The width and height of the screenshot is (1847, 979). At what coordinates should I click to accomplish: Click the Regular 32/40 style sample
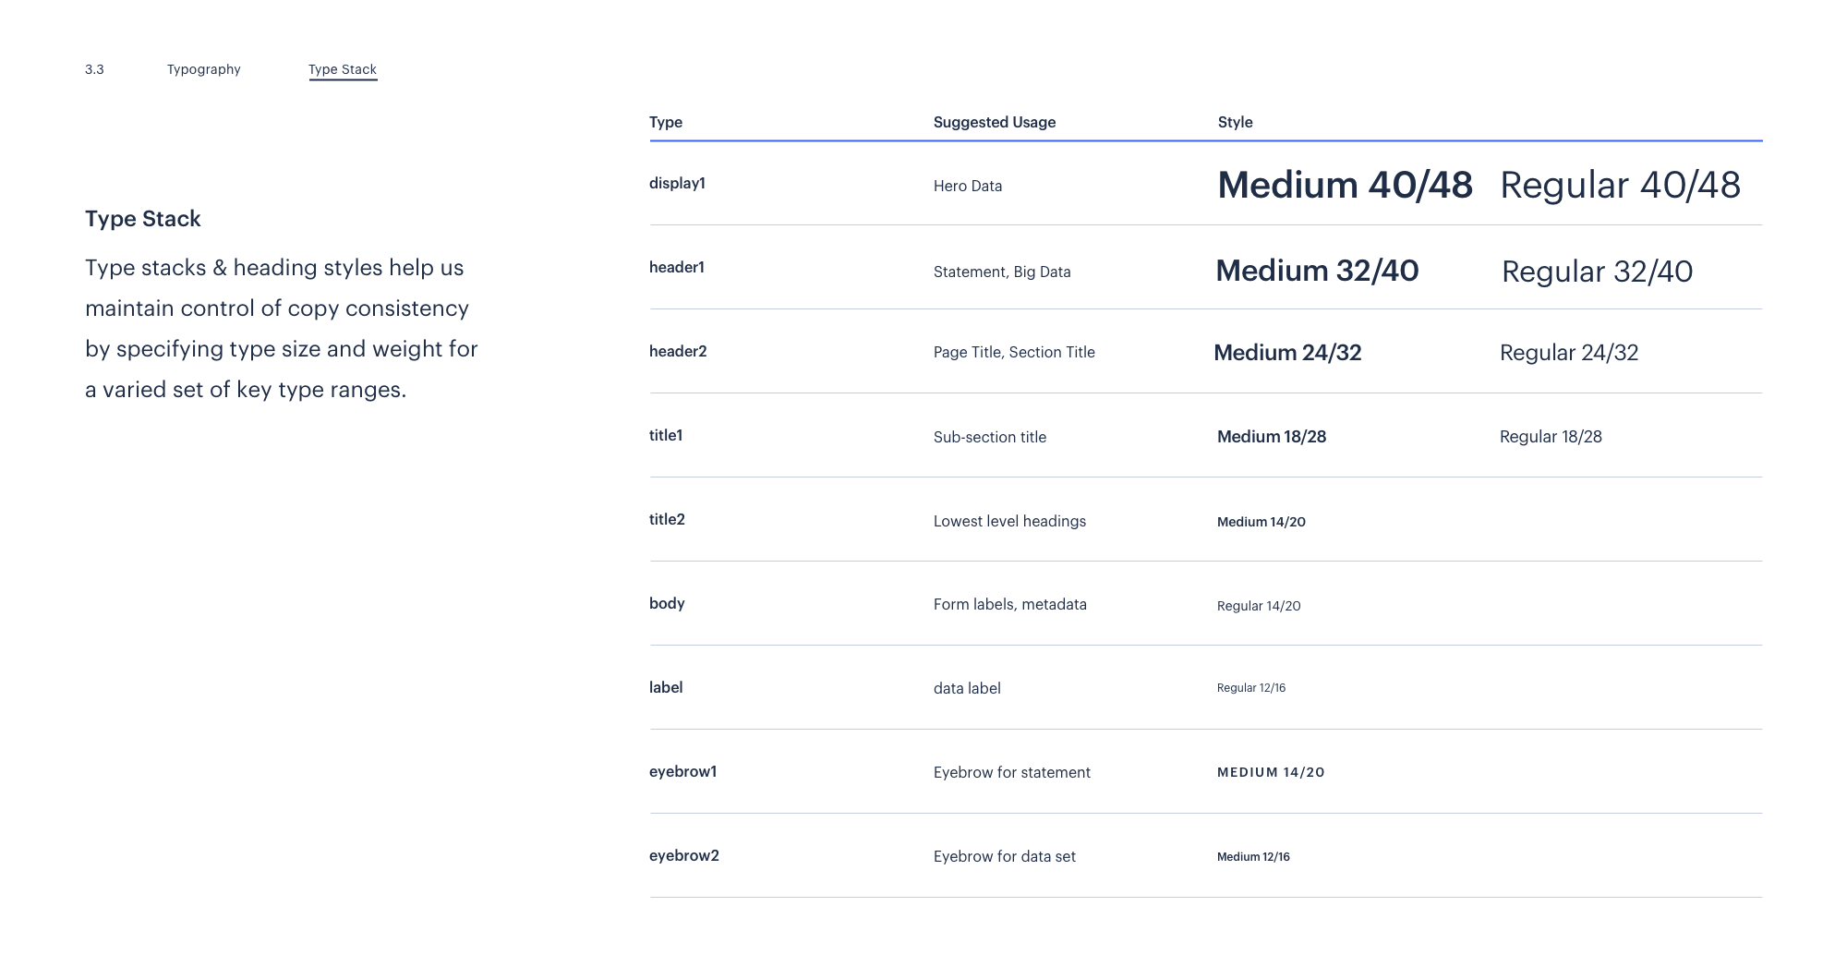click(1597, 272)
